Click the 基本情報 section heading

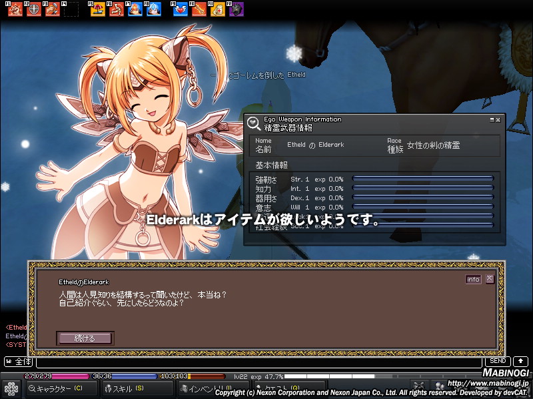[x=272, y=165]
